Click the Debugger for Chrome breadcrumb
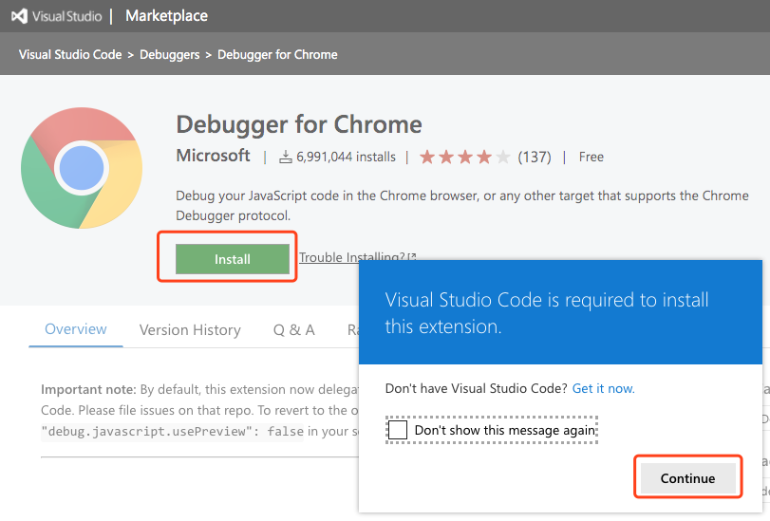The image size is (770, 521). [277, 54]
